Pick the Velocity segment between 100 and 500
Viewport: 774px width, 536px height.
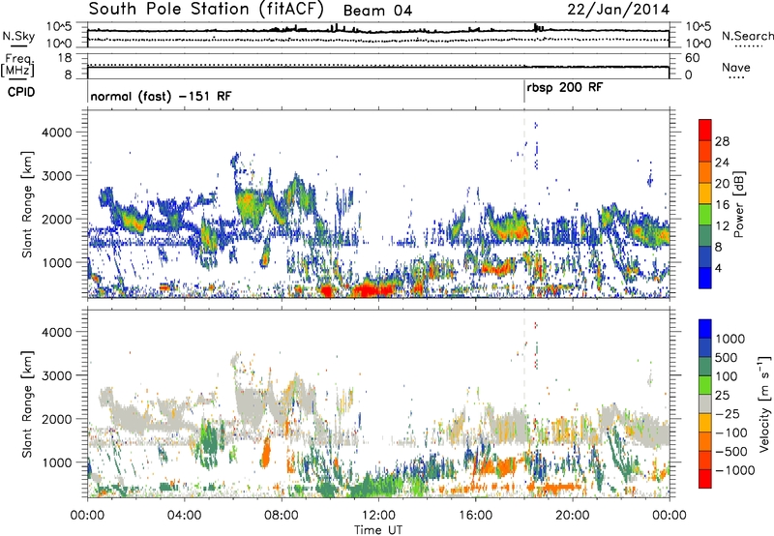click(705, 367)
